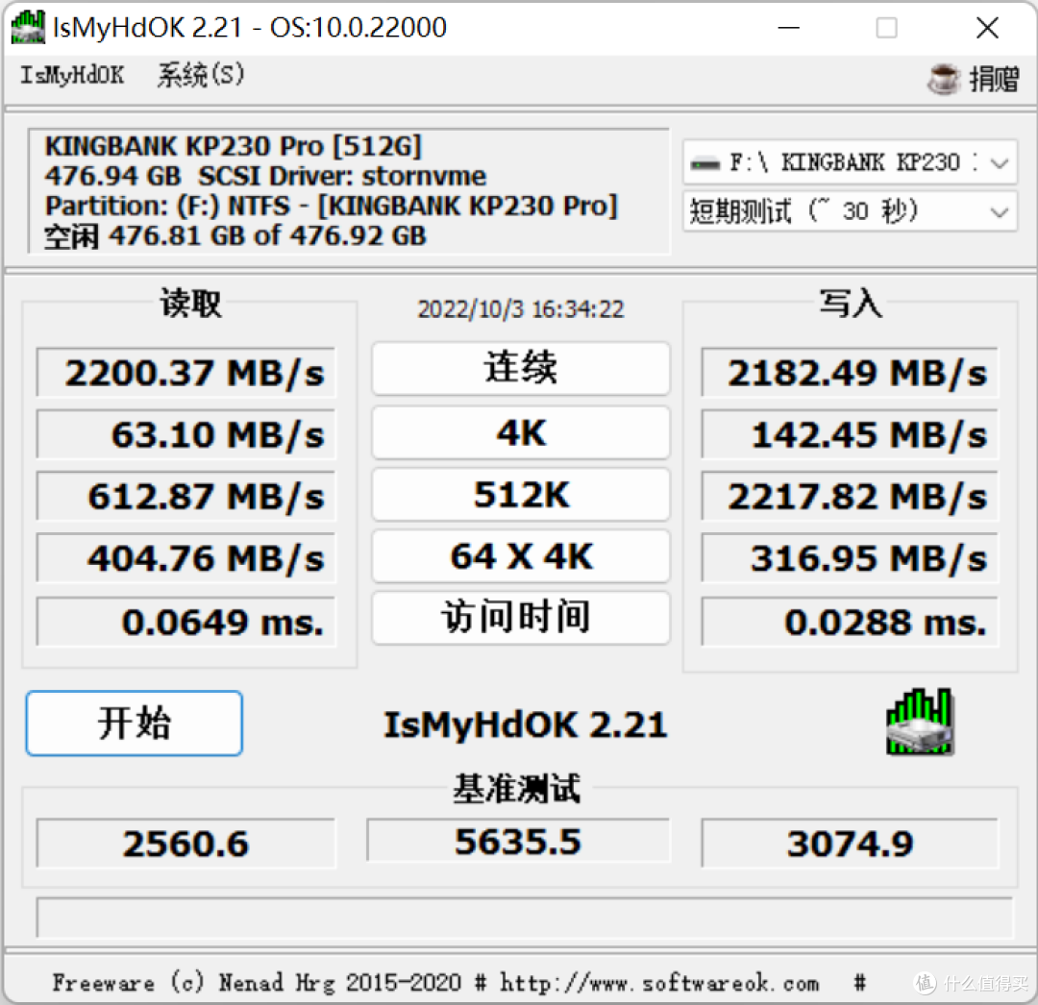The width and height of the screenshot is (1038, 1005).
Task: Select write access time 0.0288 ms.
Action: point(850,622)
